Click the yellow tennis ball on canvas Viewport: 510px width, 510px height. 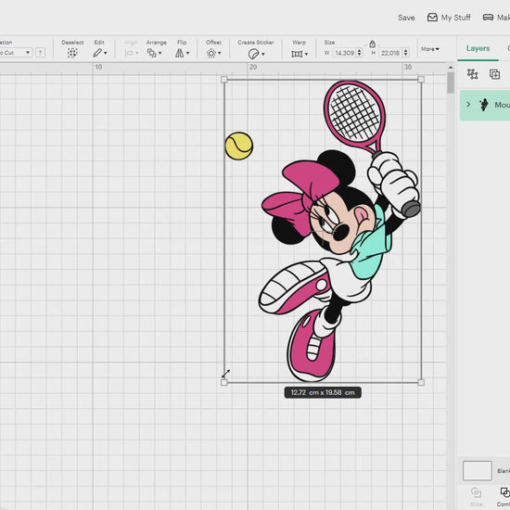[239, 146]
